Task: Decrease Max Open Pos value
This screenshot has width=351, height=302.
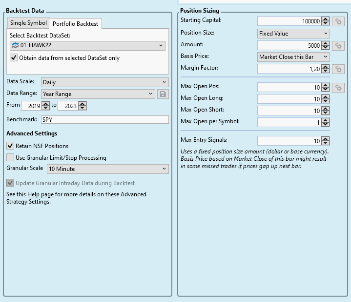Action: click(326, 90)
